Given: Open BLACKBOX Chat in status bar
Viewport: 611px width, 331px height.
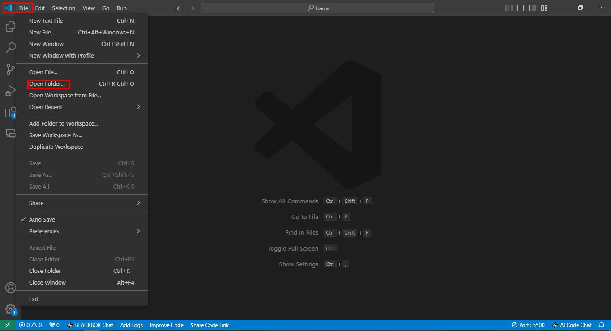Looking at the screenshot, I should [x=90, y=325].
